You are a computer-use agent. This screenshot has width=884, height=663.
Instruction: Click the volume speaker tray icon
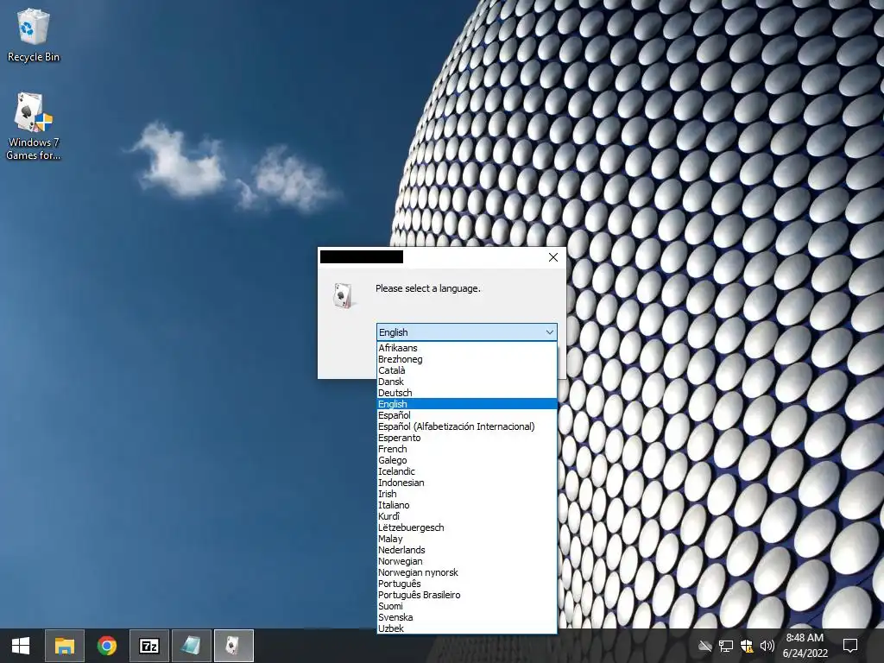click(767, 646)
